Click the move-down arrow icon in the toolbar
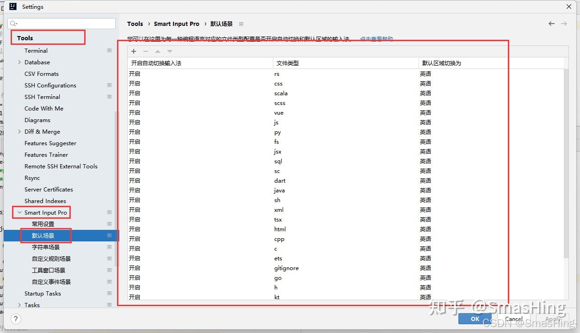The height and width of the screenshot is (333, 580). [169, 51]
